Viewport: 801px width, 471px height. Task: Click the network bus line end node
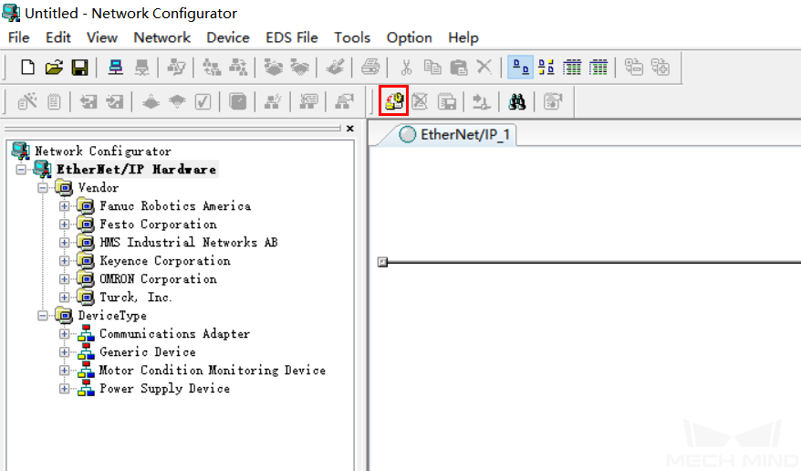382,262
